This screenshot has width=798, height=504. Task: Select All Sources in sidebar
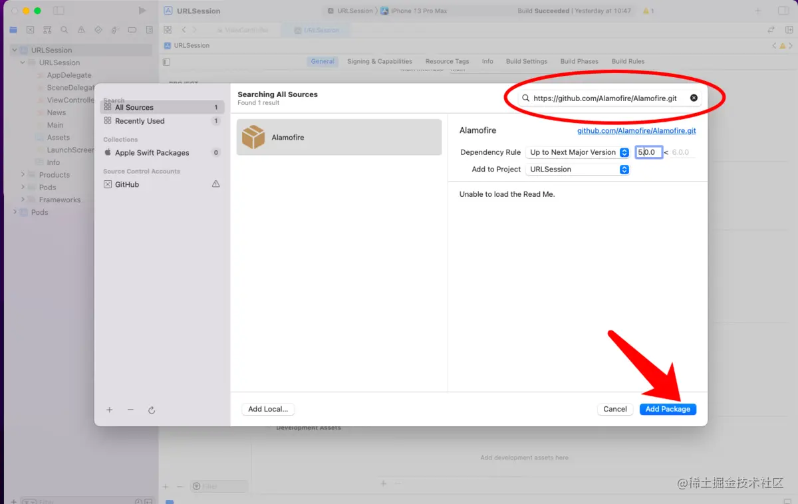pos(162,107)
